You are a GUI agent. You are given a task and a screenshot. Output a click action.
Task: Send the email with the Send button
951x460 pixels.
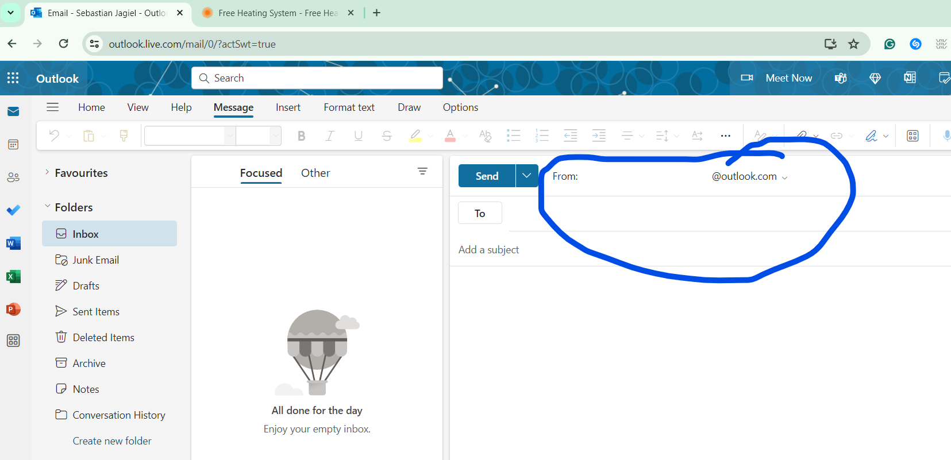tap(487, 176)
